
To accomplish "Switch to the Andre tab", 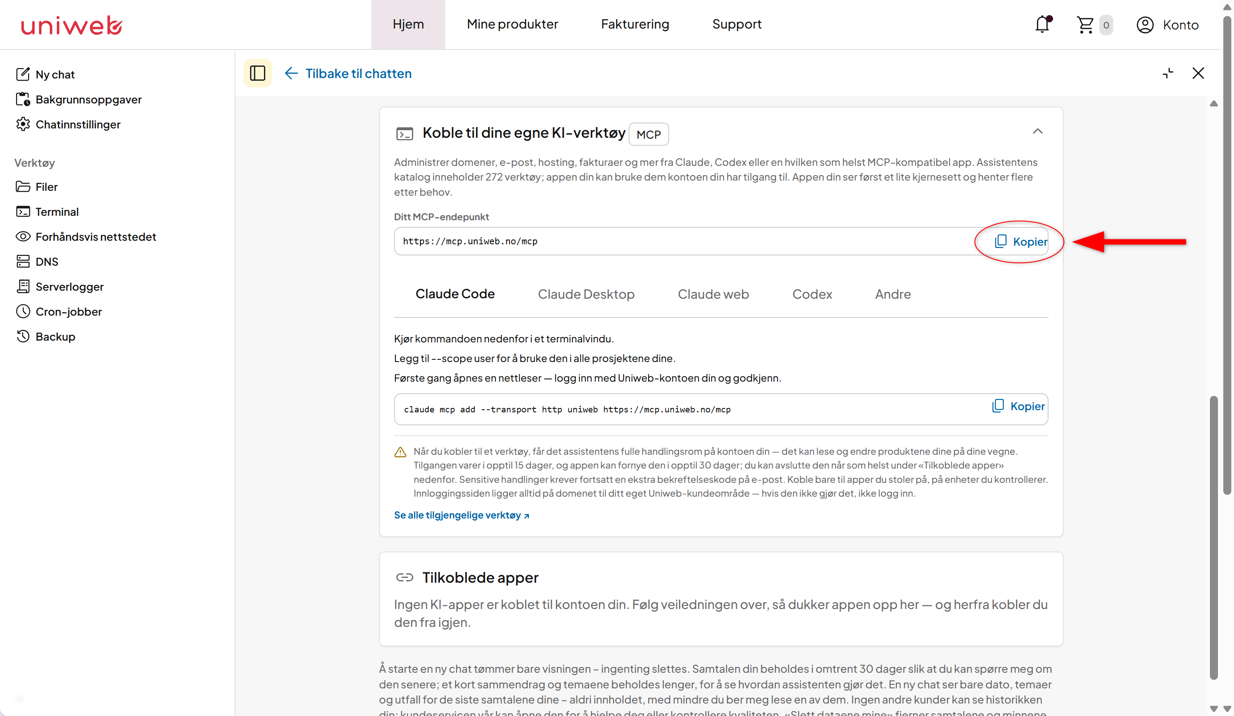I will click(893, 294).
